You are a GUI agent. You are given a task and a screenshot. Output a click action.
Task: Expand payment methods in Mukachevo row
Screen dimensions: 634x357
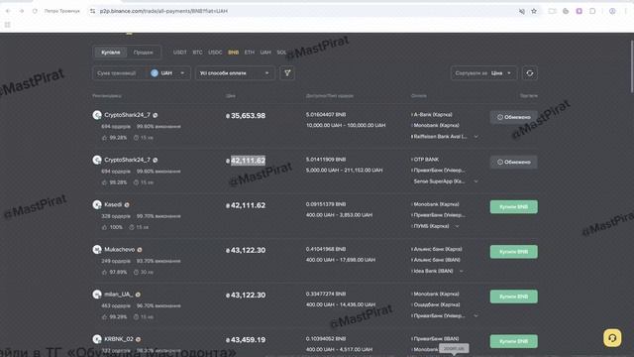point(462,271)
